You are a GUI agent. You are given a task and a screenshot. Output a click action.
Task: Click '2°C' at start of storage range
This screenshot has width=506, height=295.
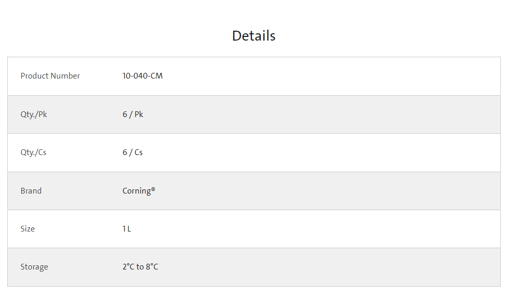pos(128,267)
